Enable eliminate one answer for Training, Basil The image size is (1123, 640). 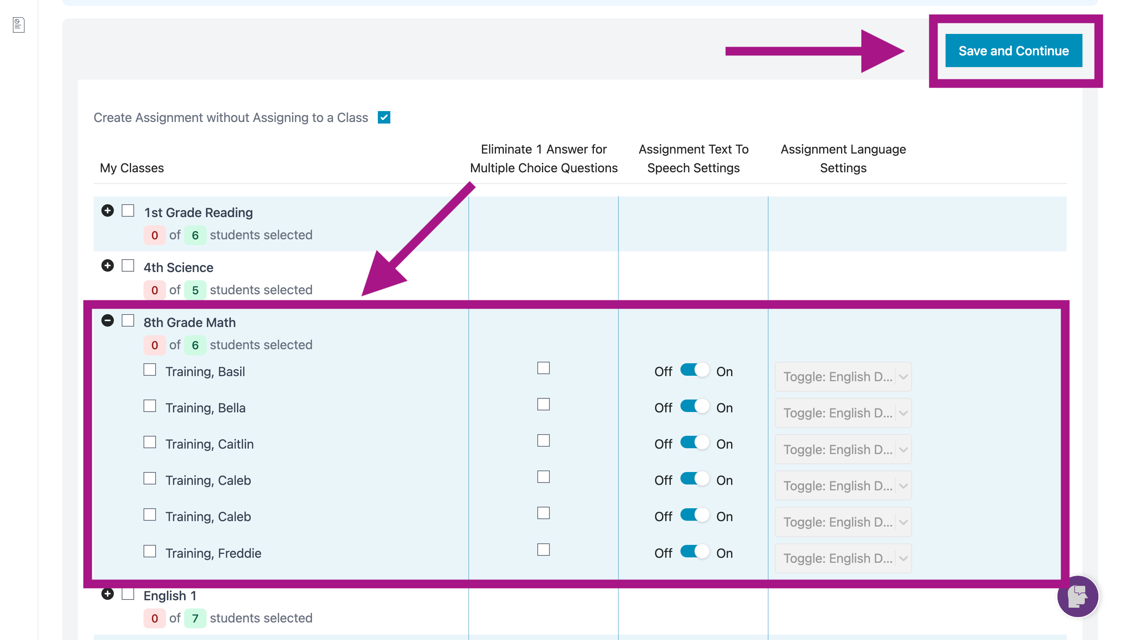tap(544, 368)
